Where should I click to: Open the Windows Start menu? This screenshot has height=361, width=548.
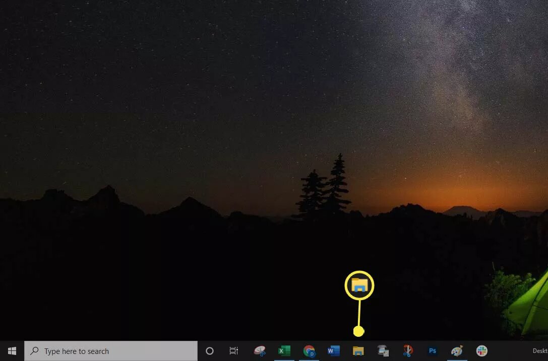[12, 351]
